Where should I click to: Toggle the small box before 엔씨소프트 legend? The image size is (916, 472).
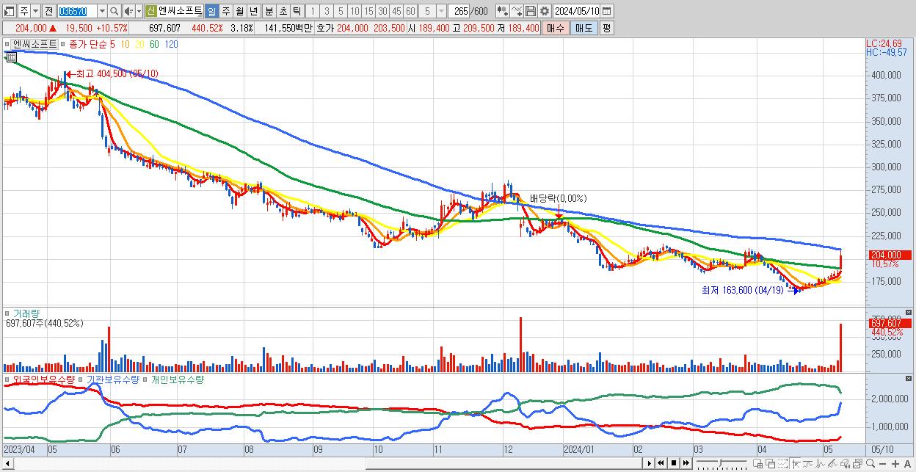pos(7,44)
